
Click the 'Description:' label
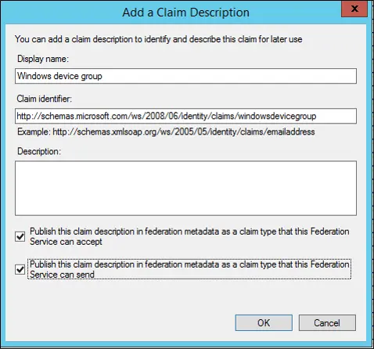[39, 151]
